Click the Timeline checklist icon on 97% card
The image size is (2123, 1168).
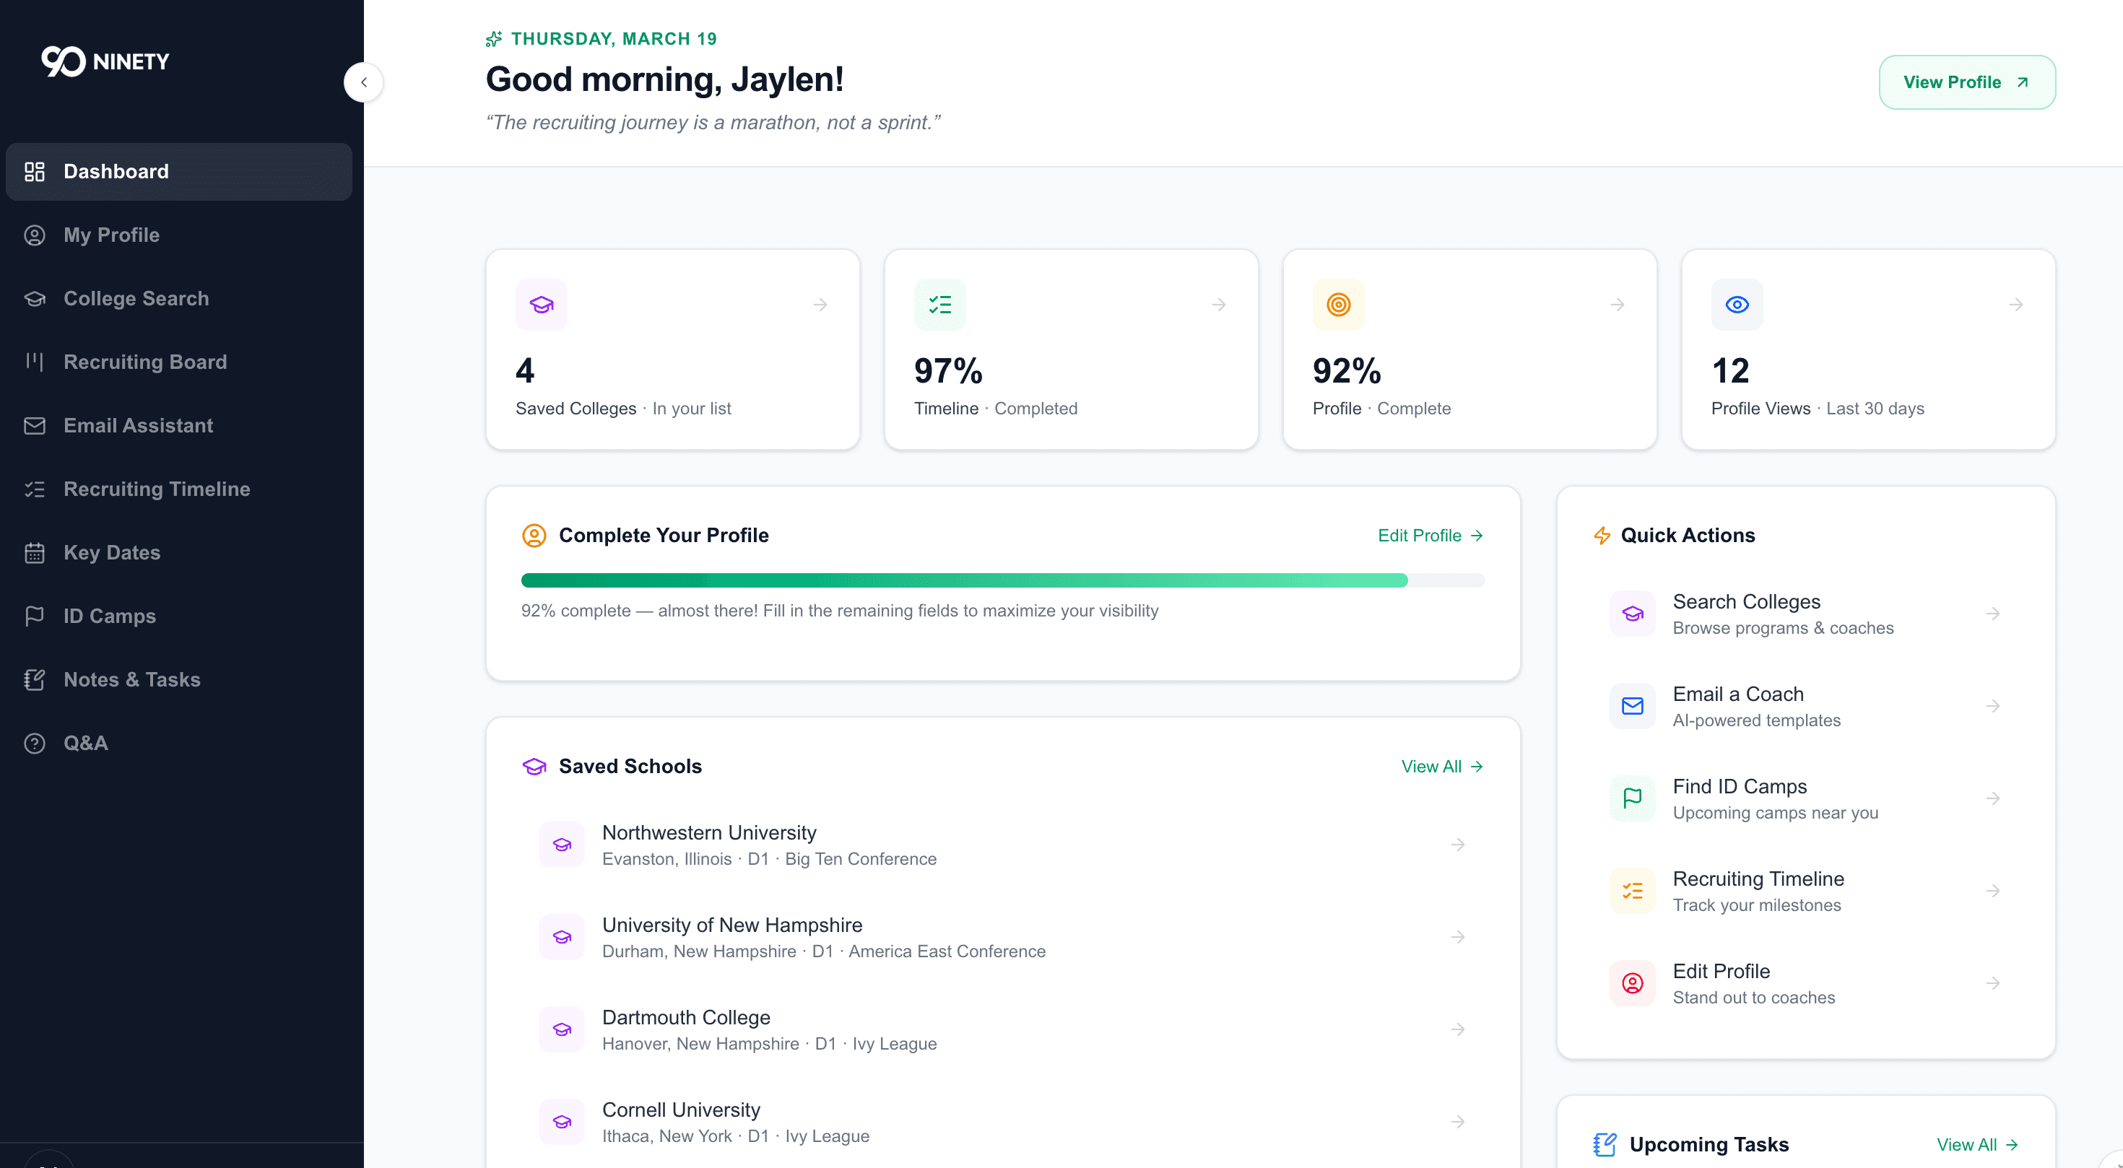coord(939,305)
